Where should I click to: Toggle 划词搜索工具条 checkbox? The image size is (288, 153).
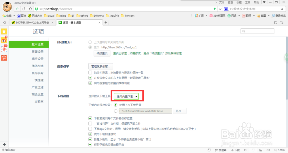[90, 78]
